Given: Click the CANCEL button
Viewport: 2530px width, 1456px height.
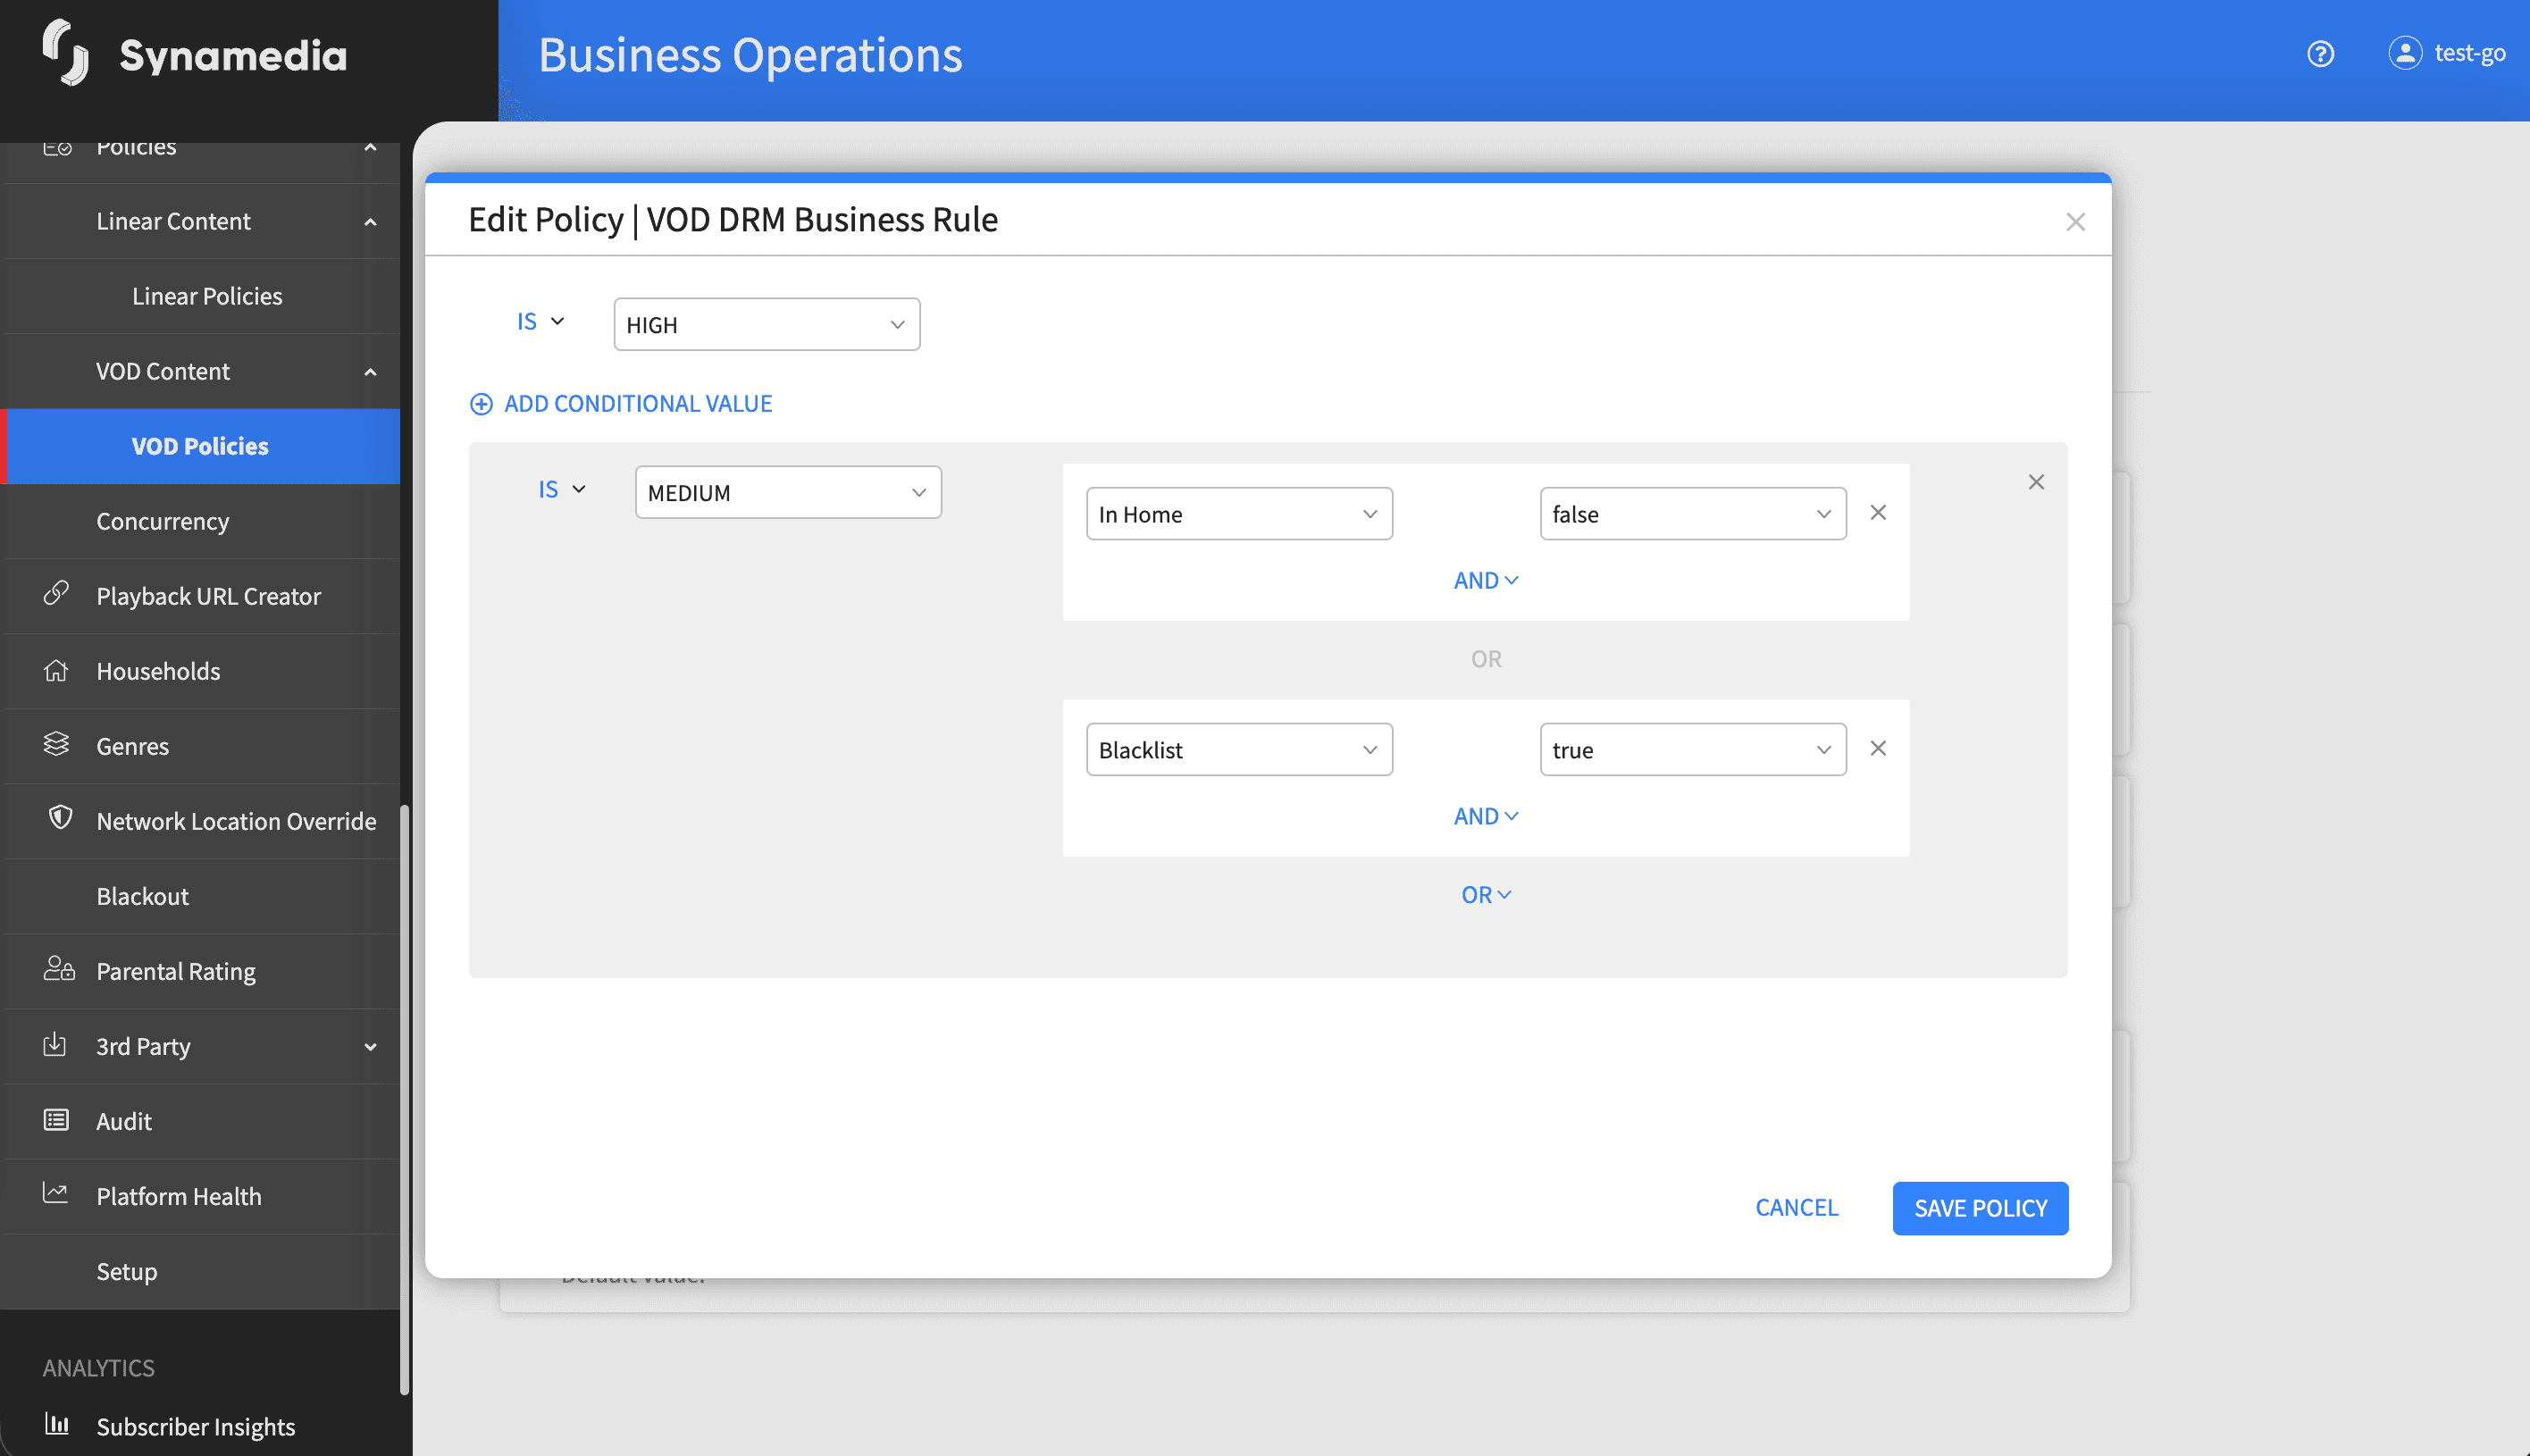Looking at the screenshot, I should point(1796,1208).
